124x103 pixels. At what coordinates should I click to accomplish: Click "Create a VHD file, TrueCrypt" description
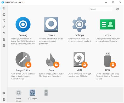tap(79, 75)
